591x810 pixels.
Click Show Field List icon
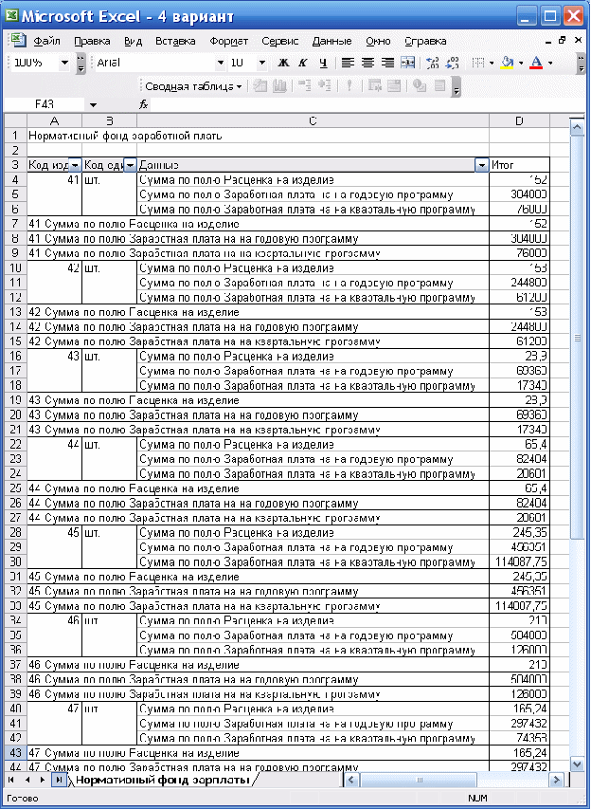click(439, 86)
